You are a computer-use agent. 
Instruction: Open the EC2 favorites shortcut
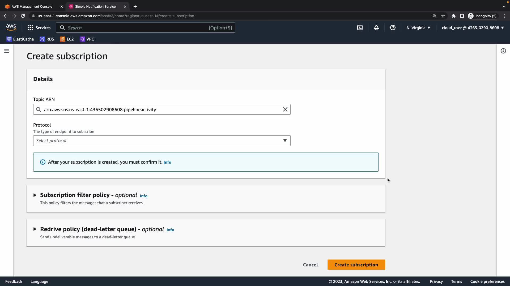tap(67, 39)
